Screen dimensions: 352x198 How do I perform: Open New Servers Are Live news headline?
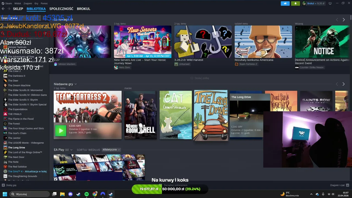(x=140, y=61)
